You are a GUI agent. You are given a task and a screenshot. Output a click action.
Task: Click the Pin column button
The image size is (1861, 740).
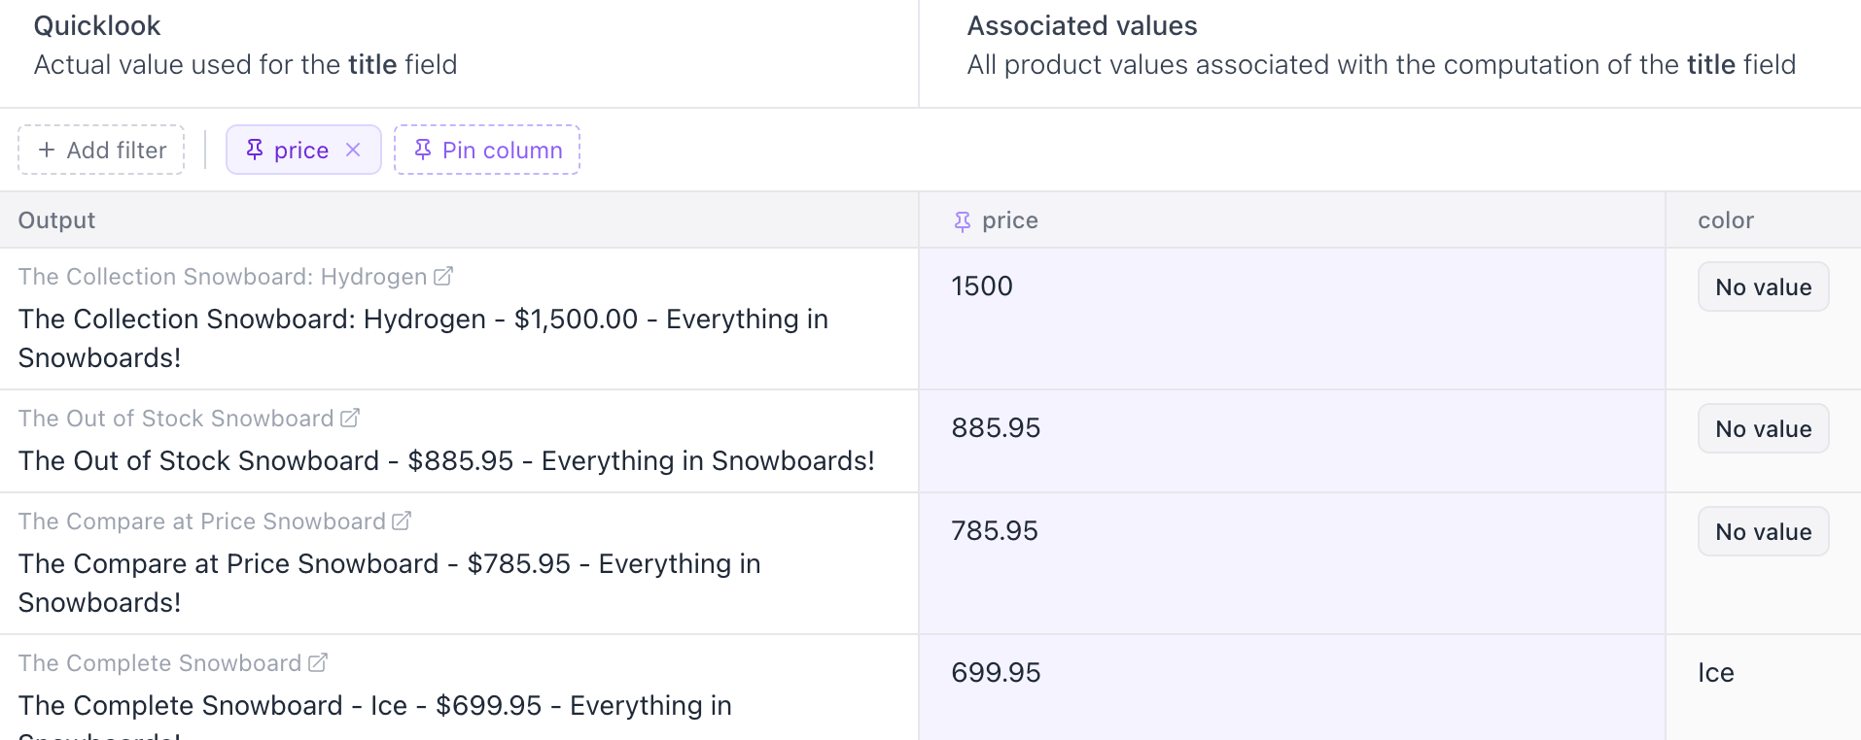[x=486, y=150]
